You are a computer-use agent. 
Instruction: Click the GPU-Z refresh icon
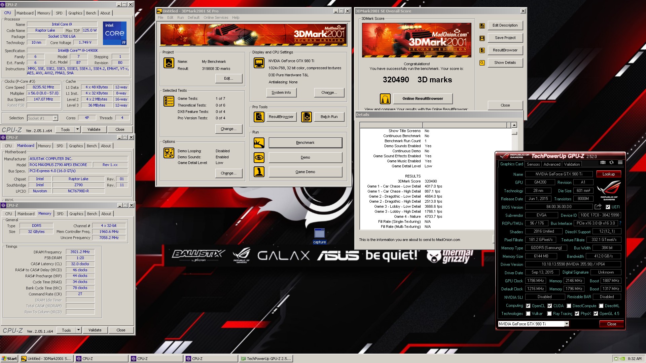[611, 162]
